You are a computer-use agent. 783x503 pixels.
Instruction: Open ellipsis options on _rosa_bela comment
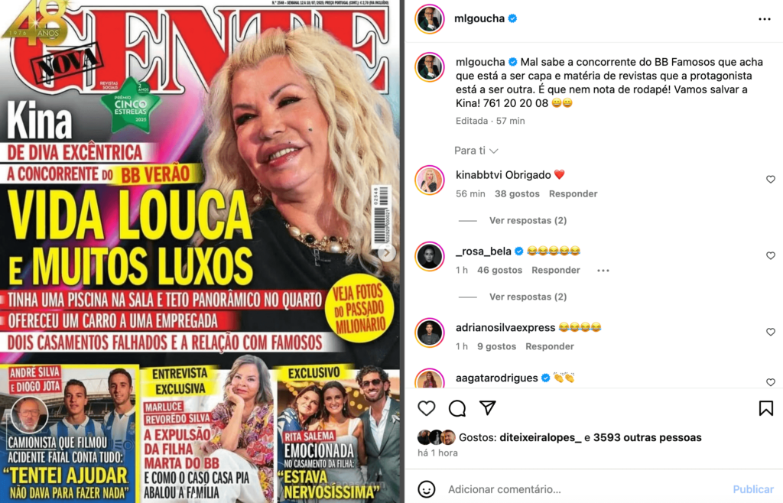603,271
